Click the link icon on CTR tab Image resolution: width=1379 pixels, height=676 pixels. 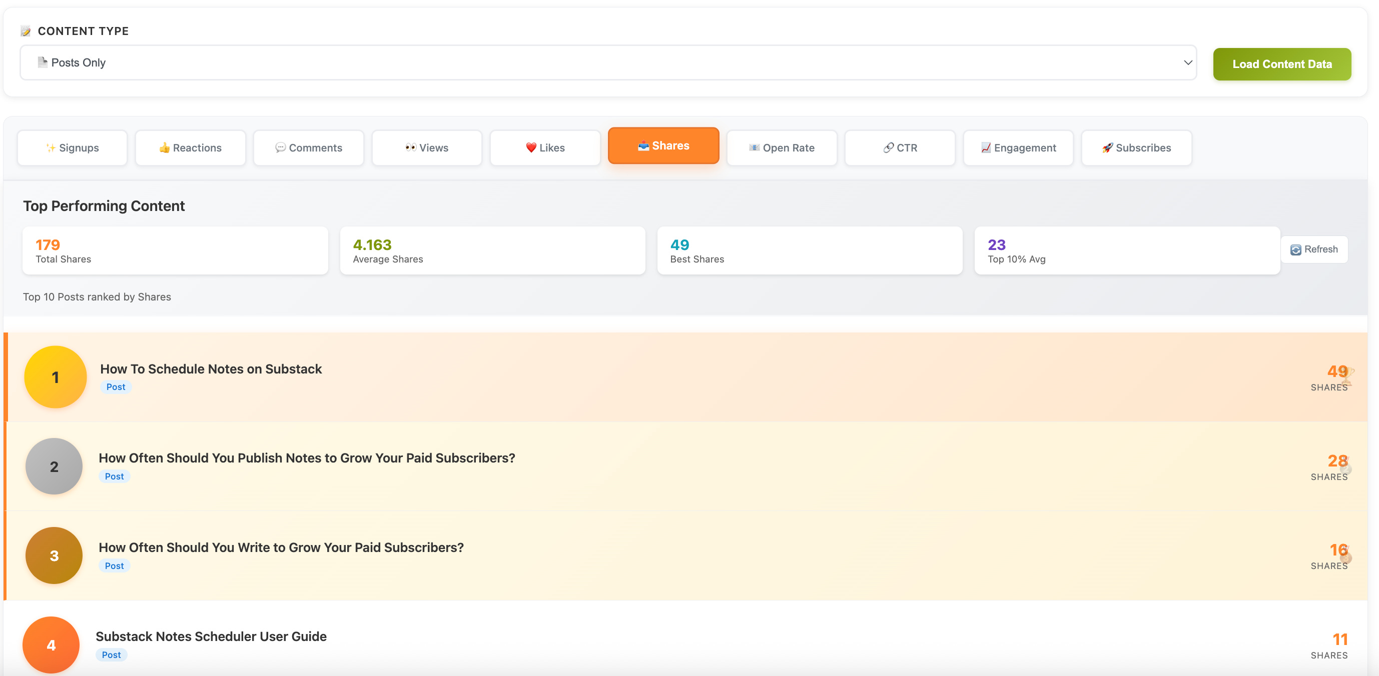pyautogui.click(x=889, y=147)
